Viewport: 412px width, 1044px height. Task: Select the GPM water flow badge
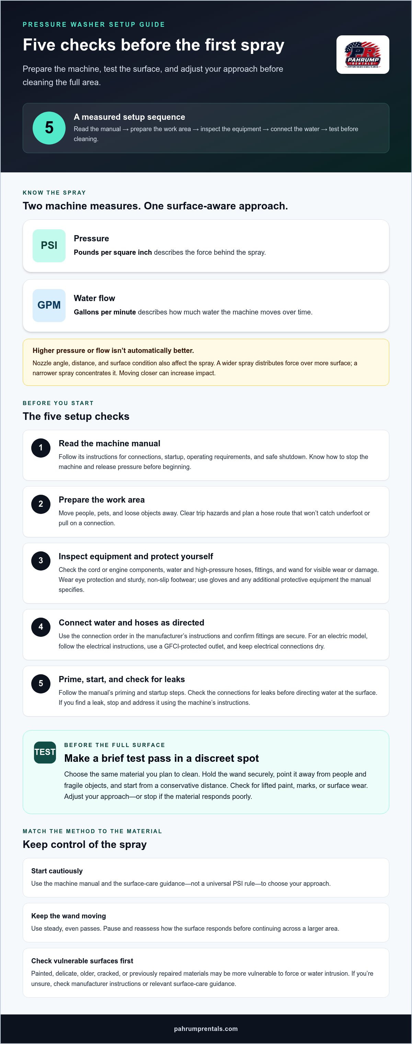click(49, 305)
